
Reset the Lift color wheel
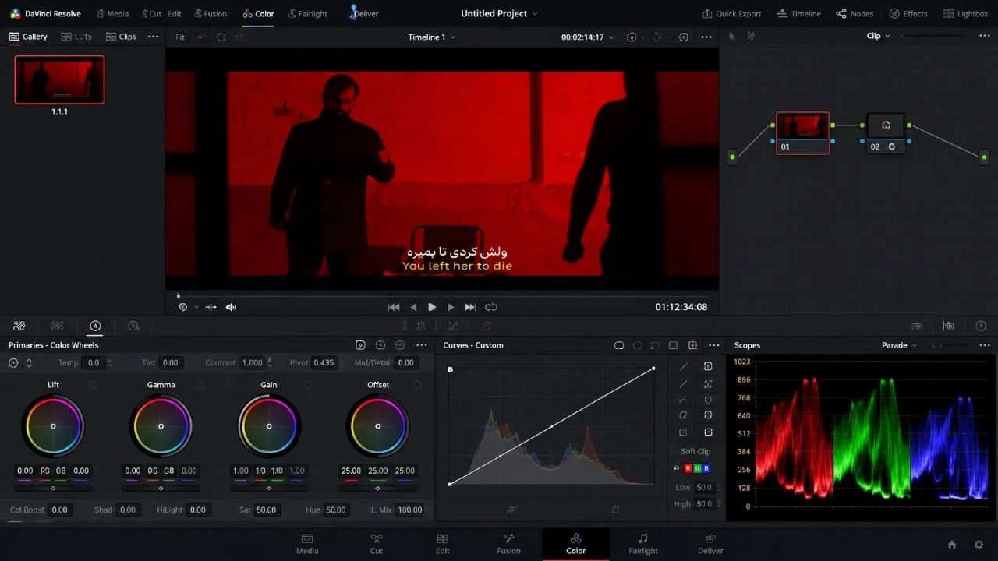coord(93,385)
